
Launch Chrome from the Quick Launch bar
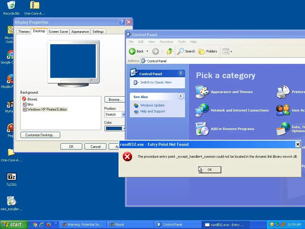[35, 225]
